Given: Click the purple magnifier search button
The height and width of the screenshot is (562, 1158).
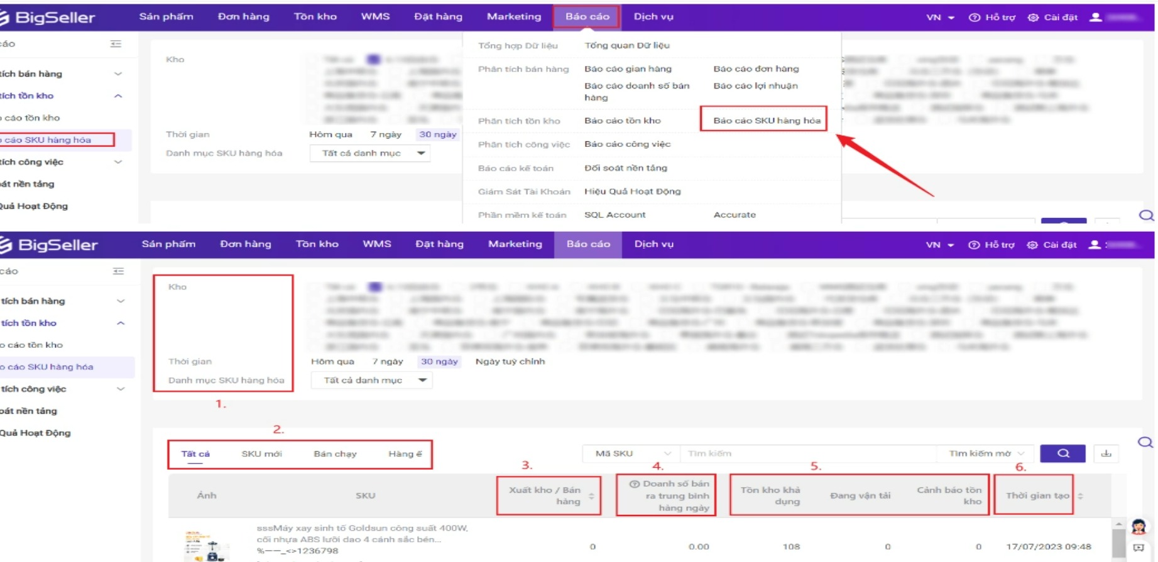Looking at the screenshot, I should point(1062,453).
